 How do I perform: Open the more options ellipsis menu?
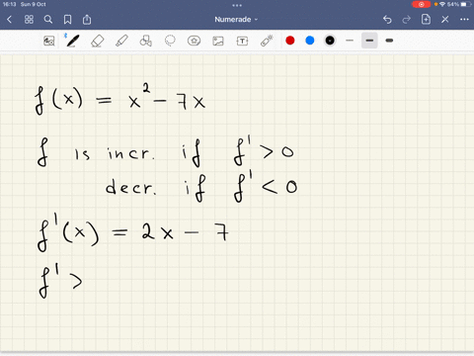(464, 20)
